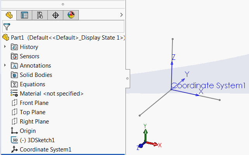
Task: Open the ConfigurationManager tab
Action: coord(40,15)
